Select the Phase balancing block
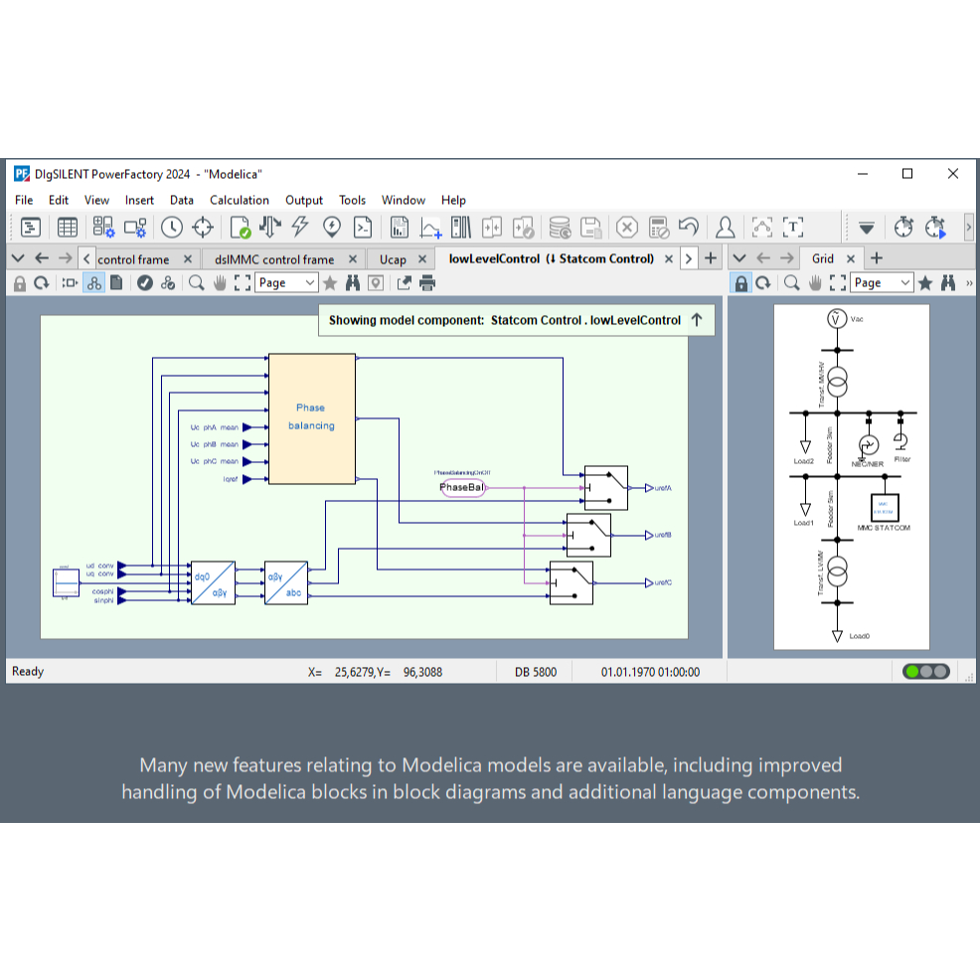The height and width of the screenshot is (980, 980). (312, 418)
